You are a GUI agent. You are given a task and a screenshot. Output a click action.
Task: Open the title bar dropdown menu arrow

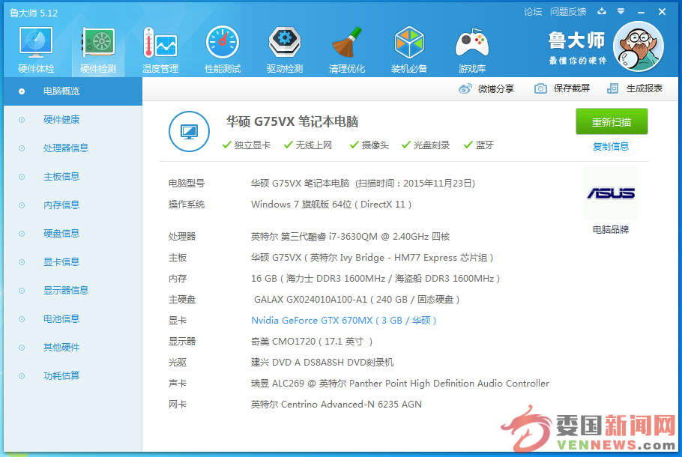(621, 11)
